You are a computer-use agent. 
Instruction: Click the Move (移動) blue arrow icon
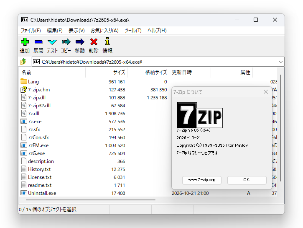pos(80,42)
